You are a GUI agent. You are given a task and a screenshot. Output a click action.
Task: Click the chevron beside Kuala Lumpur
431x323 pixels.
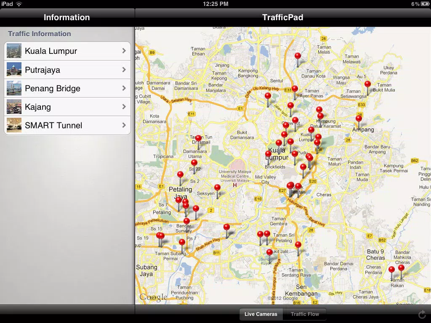click(124, 51)
